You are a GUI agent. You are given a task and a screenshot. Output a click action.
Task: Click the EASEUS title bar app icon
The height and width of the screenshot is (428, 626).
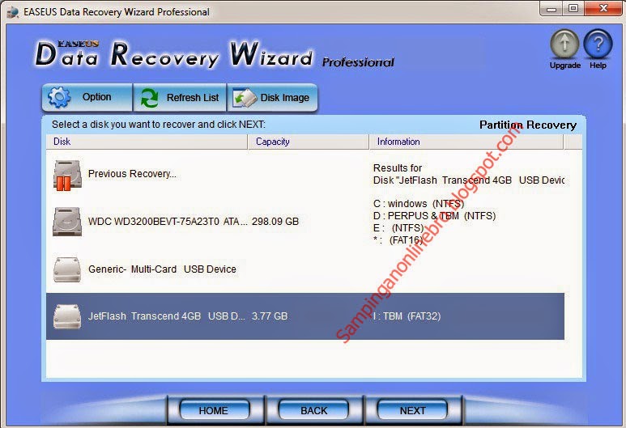pyautogui.click(x=13, y=12)
